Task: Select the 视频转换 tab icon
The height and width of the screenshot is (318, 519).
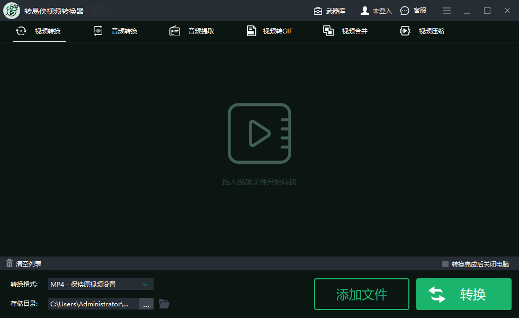Action: coord(21,31)
